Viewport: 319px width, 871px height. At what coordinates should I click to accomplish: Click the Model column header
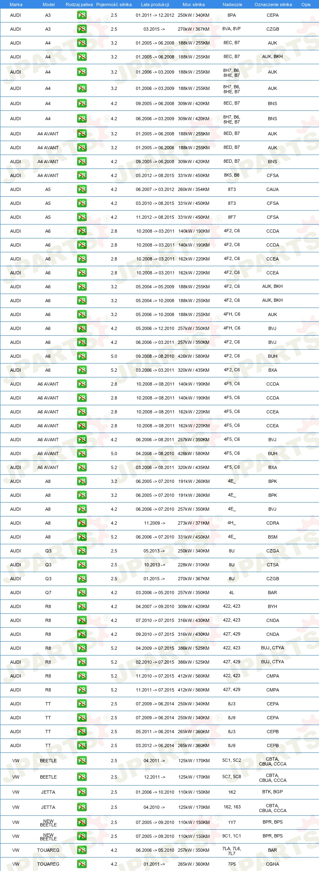click(x=49, y=4)
